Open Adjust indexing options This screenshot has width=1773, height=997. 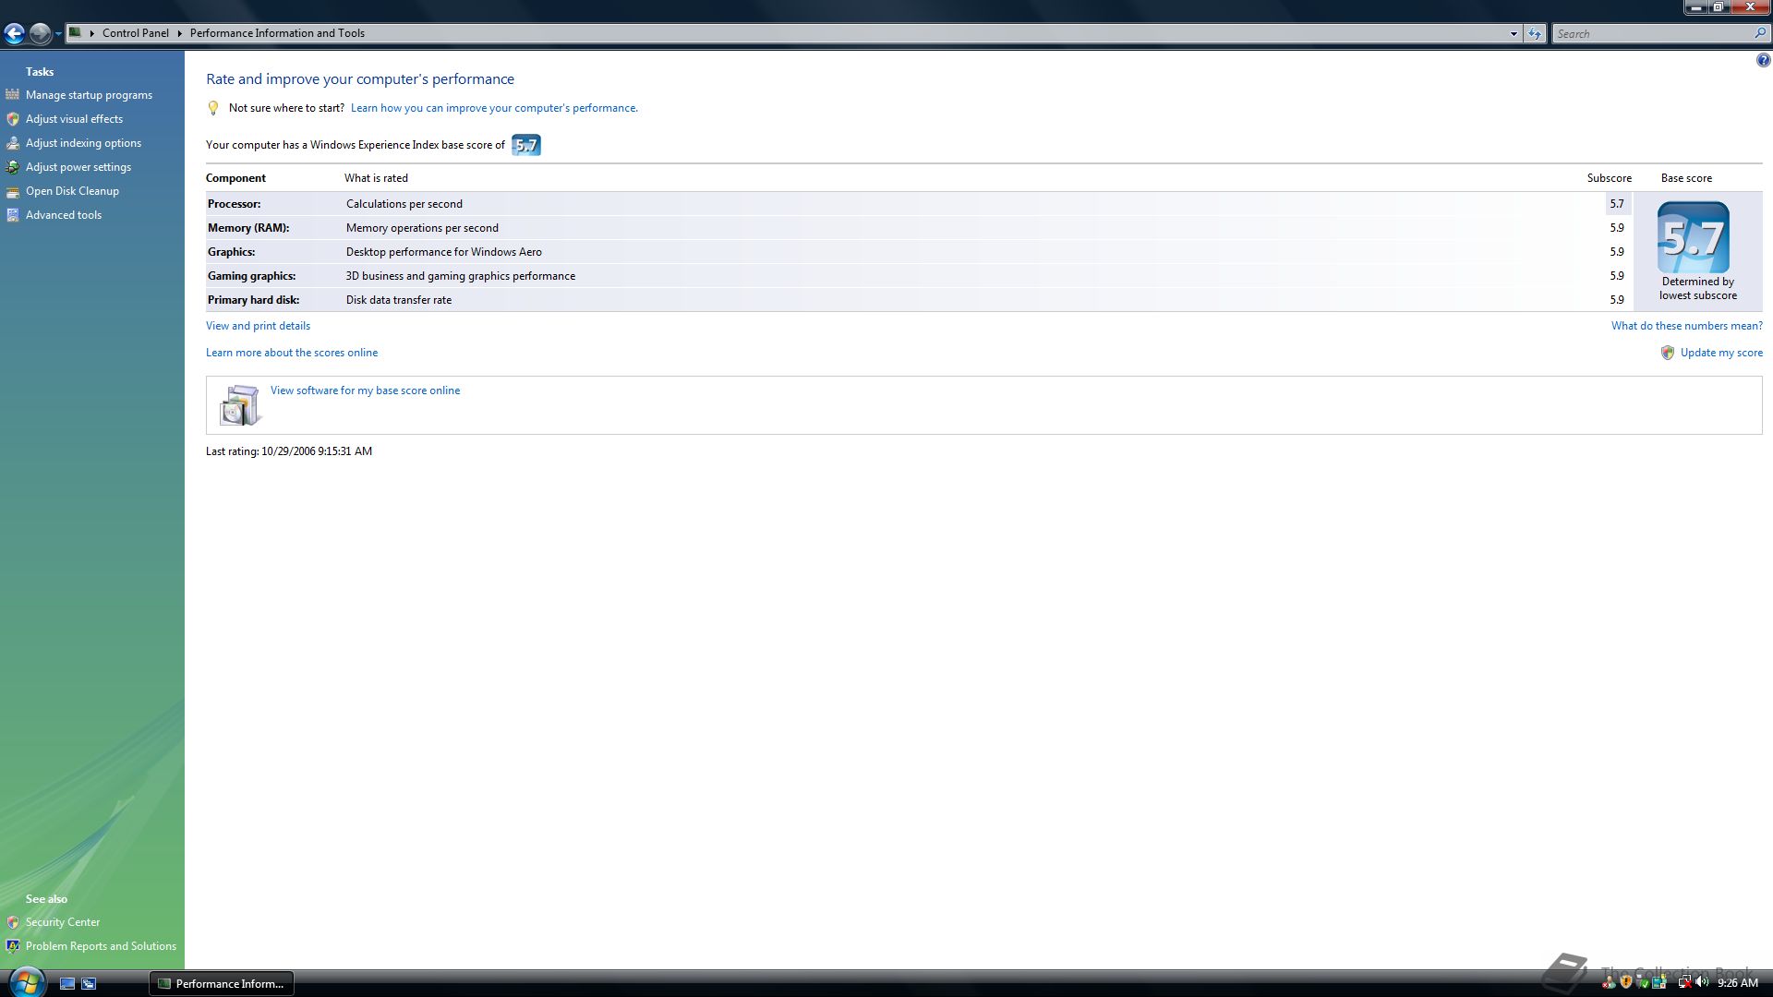(83, 143)
